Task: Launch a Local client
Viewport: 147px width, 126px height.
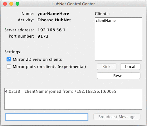Action: (130, 66)
